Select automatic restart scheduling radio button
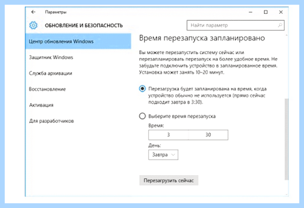304x208 pixels. click(142, 89)
